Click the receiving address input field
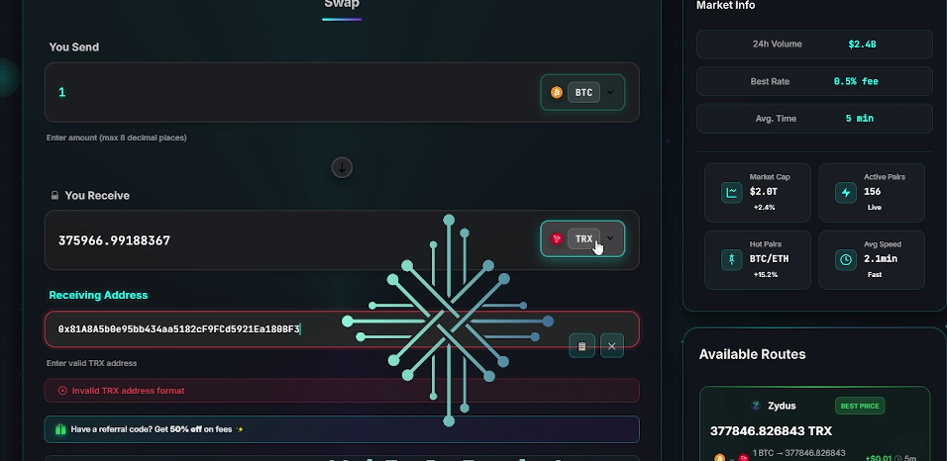947x461 pixels. pyautogui.click(x=342, y=328)
